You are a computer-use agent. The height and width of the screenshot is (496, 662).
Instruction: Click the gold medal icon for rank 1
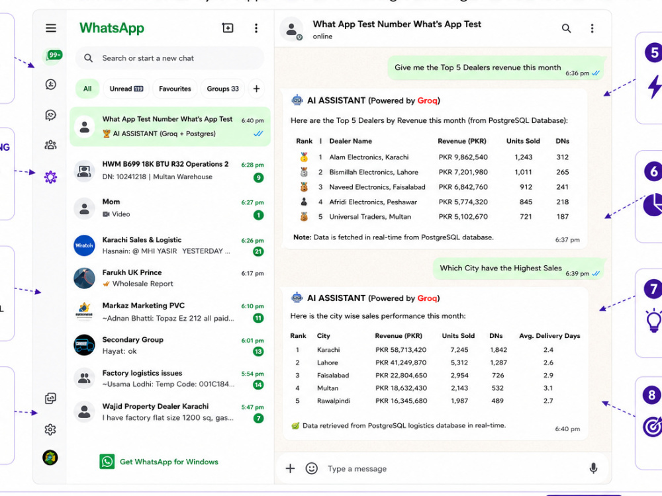tap(304, 157)
